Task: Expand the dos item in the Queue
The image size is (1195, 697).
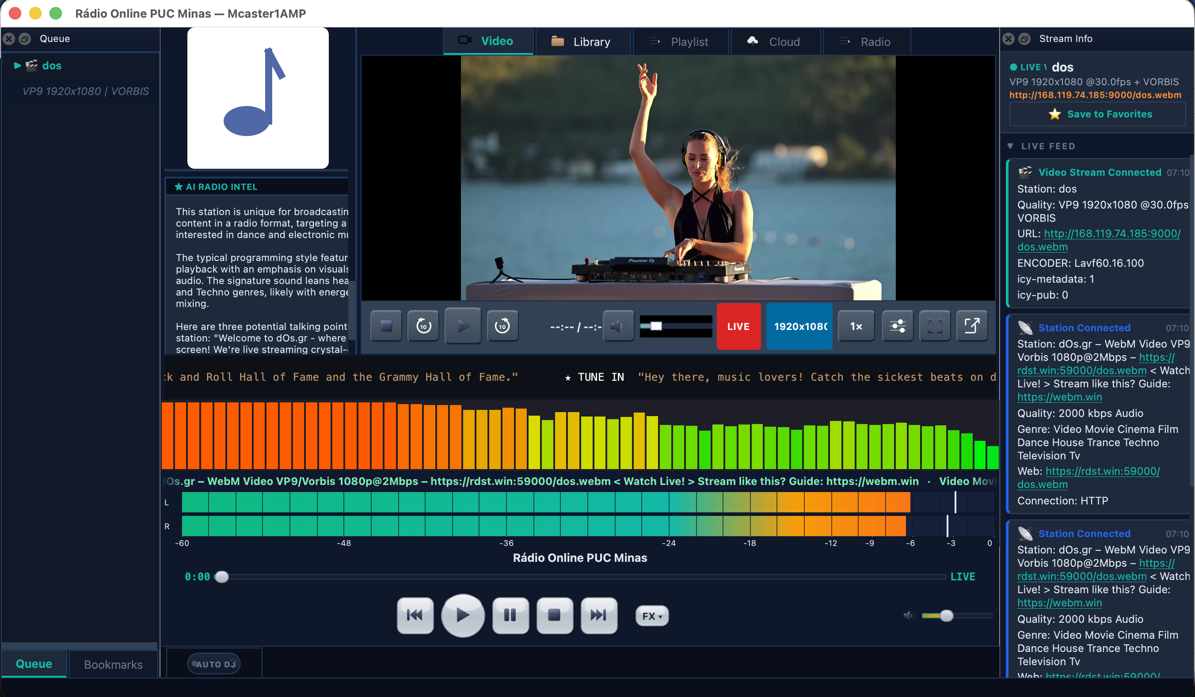Action: (x=17, y=65)
